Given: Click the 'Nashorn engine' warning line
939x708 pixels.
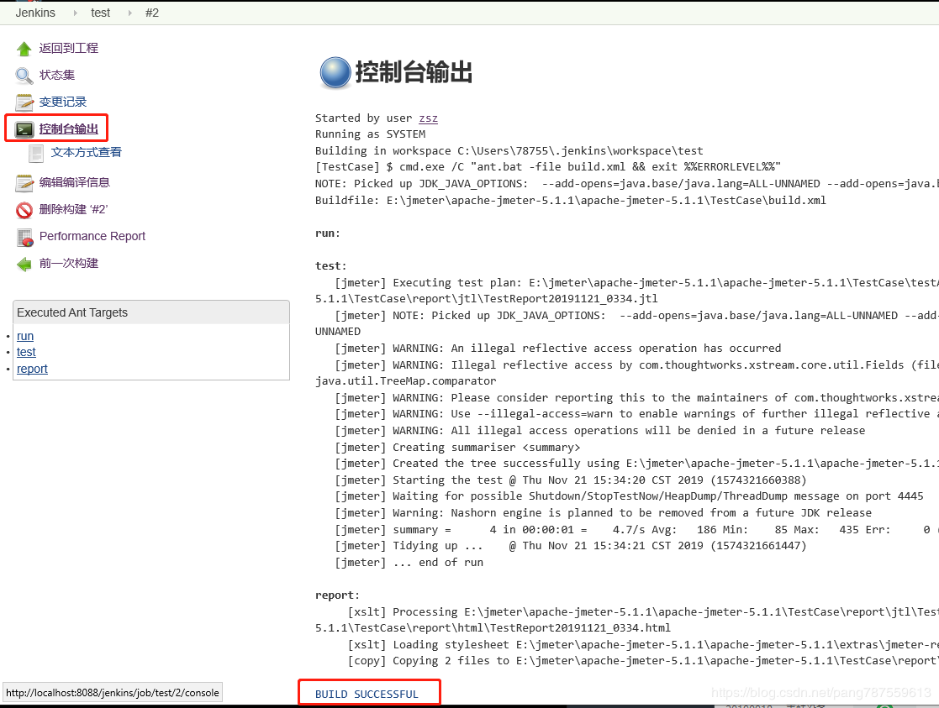Looking at the screenshot, I should click(x=603, y=513).
